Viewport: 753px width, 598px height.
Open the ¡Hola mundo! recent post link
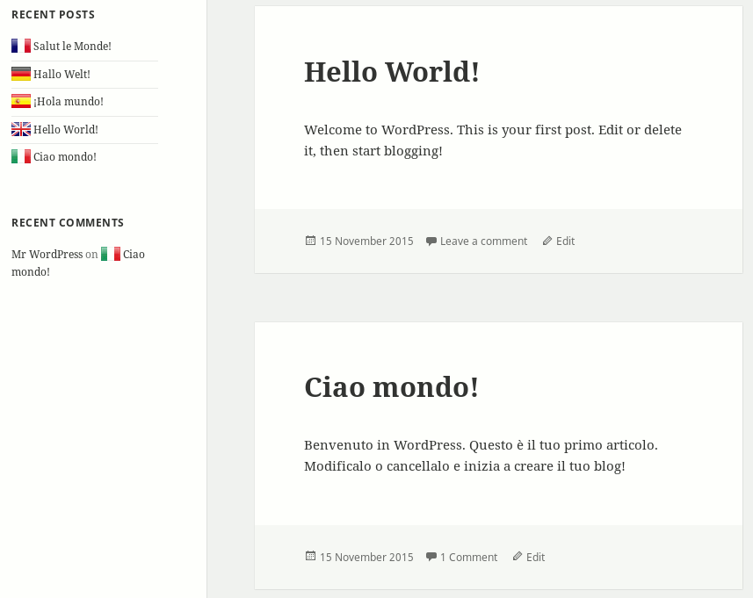point(69,102)
